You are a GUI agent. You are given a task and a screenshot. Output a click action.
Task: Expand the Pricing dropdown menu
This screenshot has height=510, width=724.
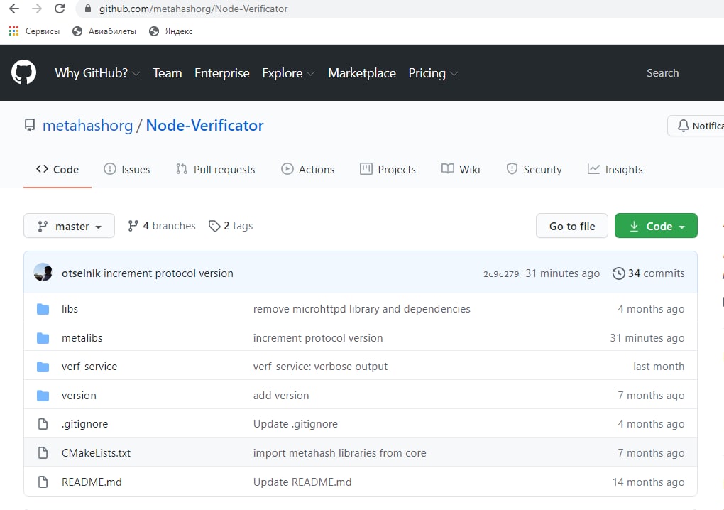point(433,73)
